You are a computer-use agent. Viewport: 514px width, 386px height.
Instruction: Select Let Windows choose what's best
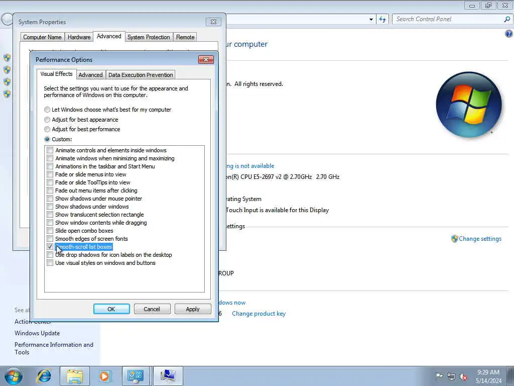coord(47,110)
